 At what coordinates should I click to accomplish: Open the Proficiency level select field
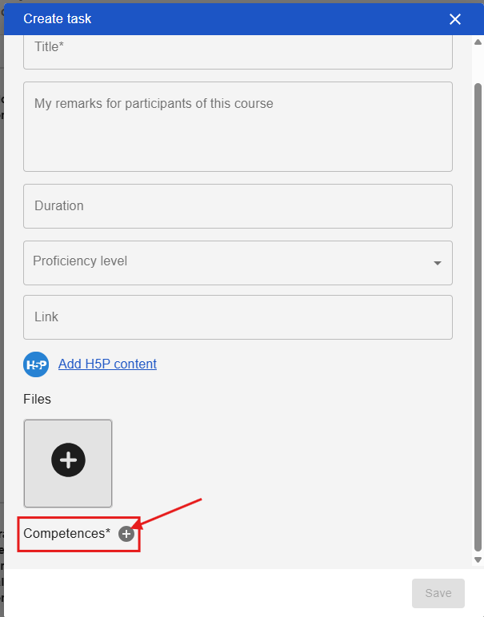(224, 262)
